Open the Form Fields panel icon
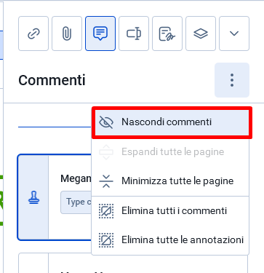The width and height of the screenshot is (264, 273). point(134,33)
